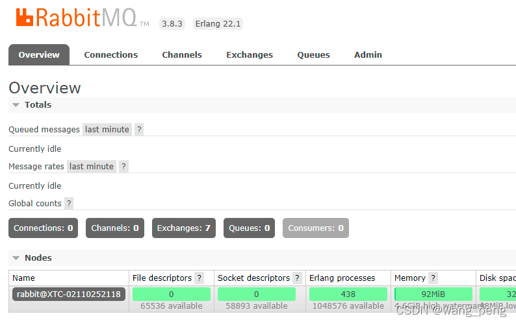This screenshot has width=516, height=323.
Task: Click the Erlang 22.1 version badge
Action: 218,23
